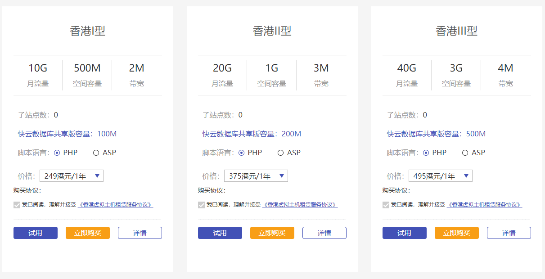Screen dimensions: 545x279
Task: Toggle agreement checkbox under 香港III型 plan
Action: click(x=386, y=205)
